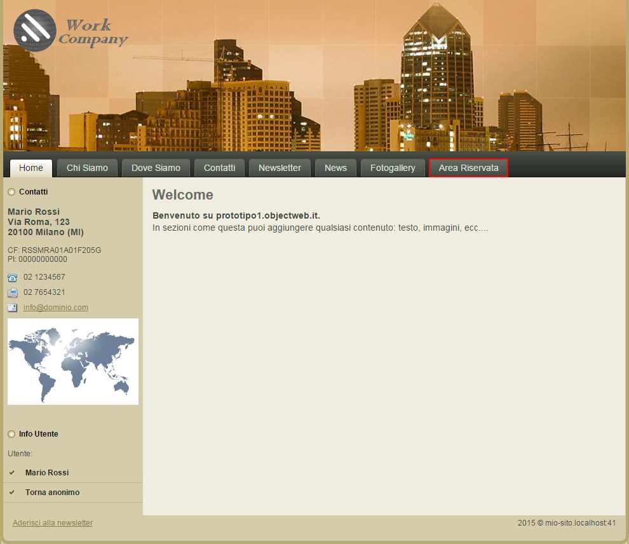
Task: Open the News tab
Action: click(x=335, y=168)
